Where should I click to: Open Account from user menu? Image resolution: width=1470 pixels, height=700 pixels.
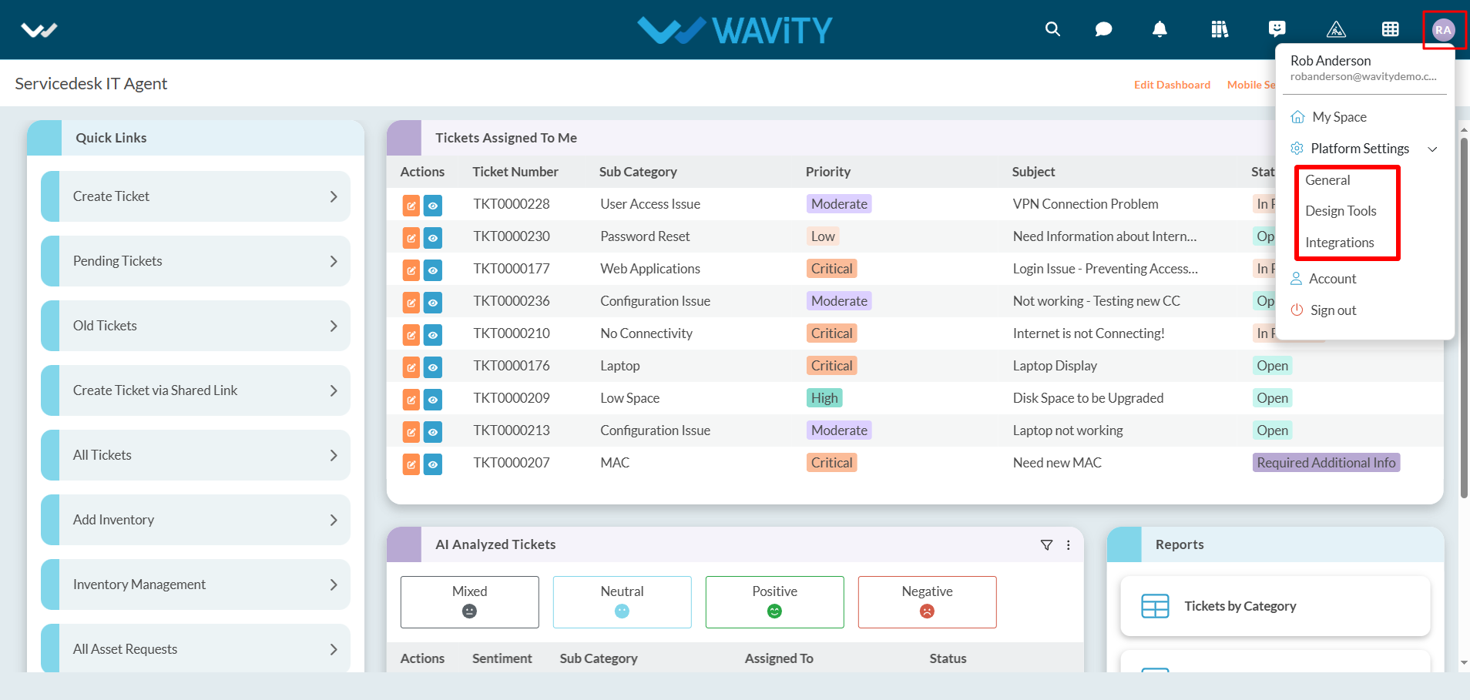1332,279
